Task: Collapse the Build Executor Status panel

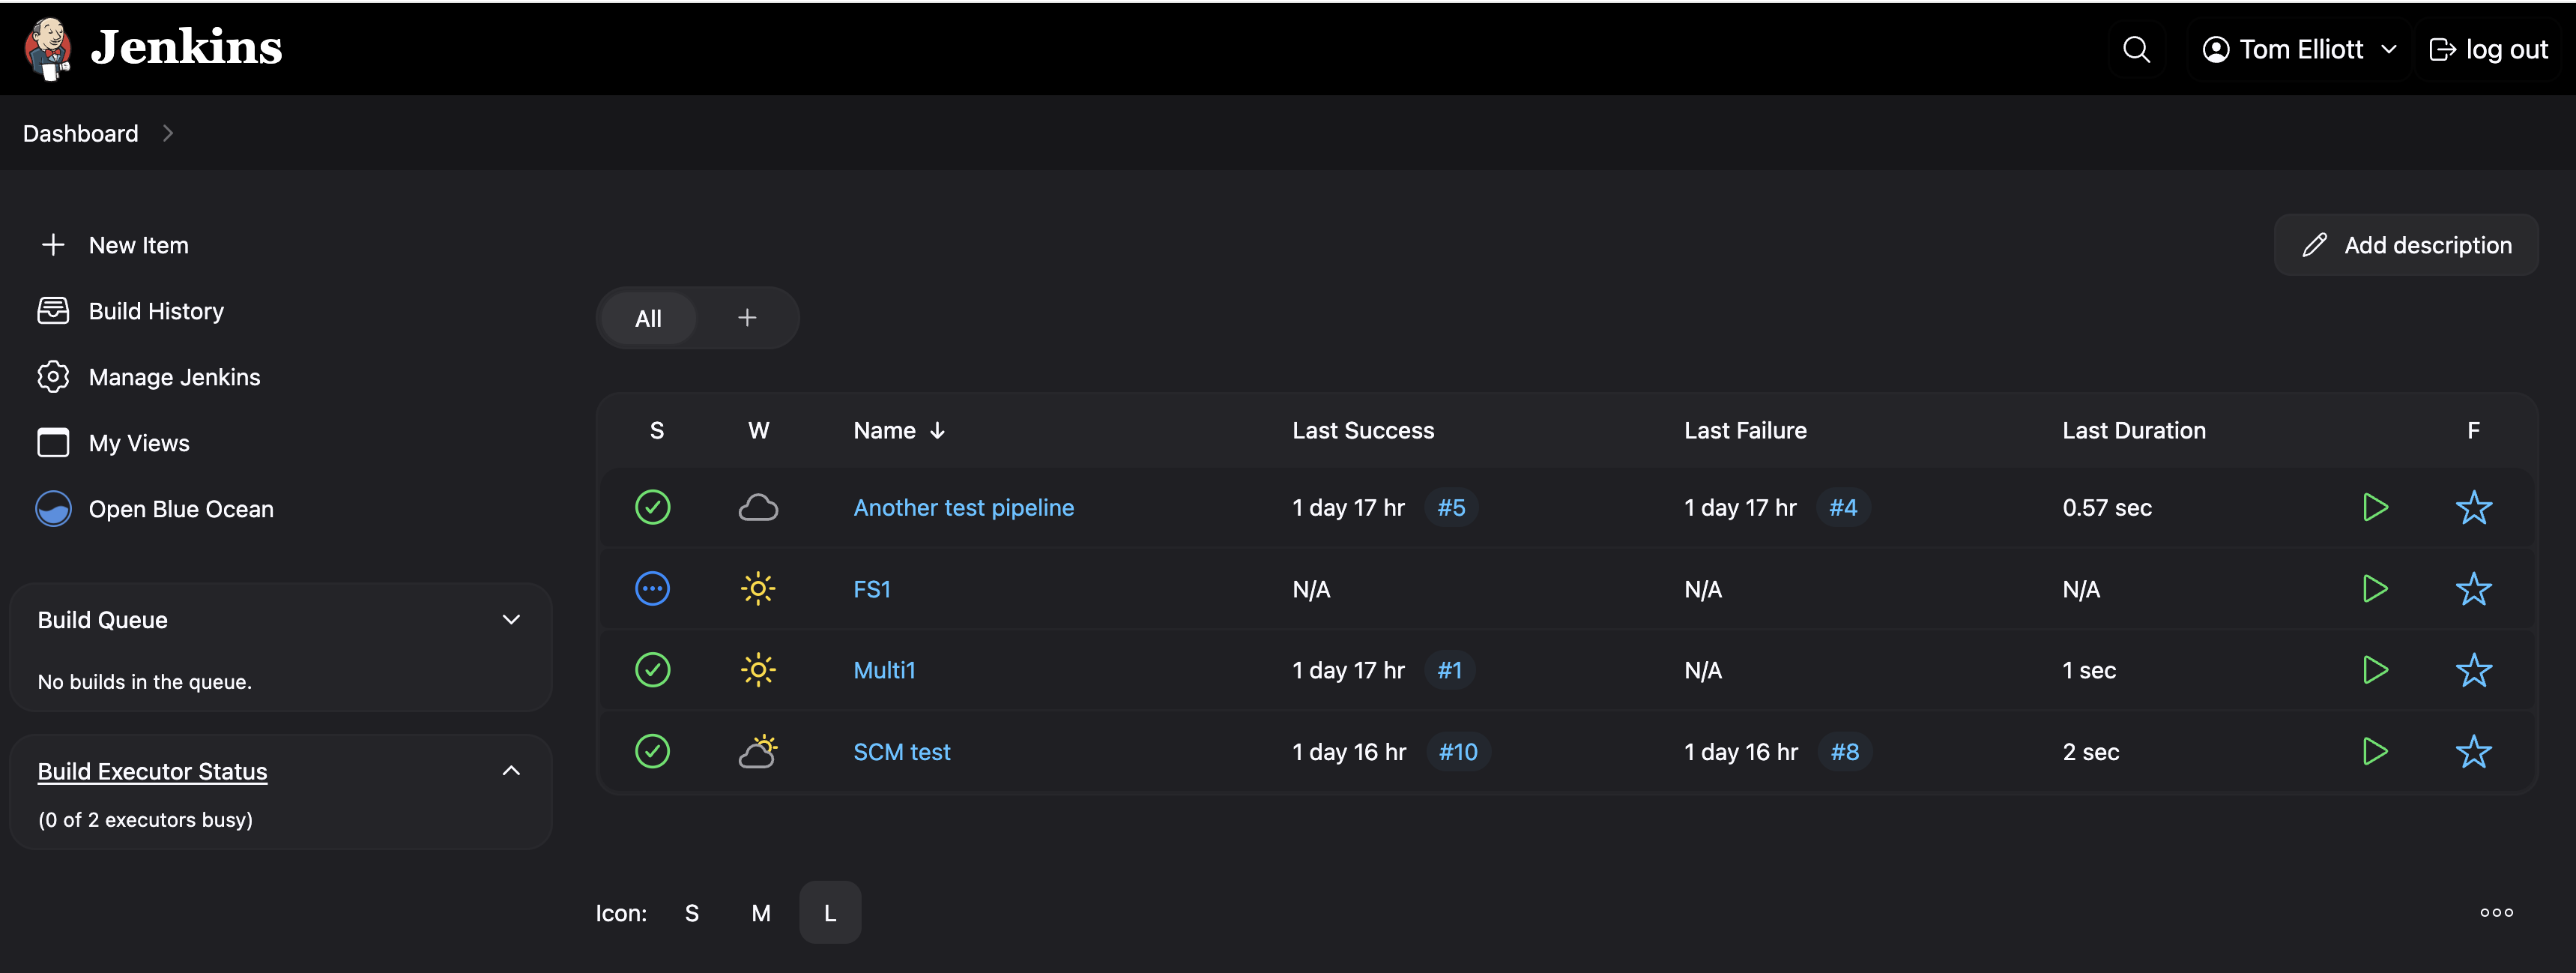Action: point(511,771)
